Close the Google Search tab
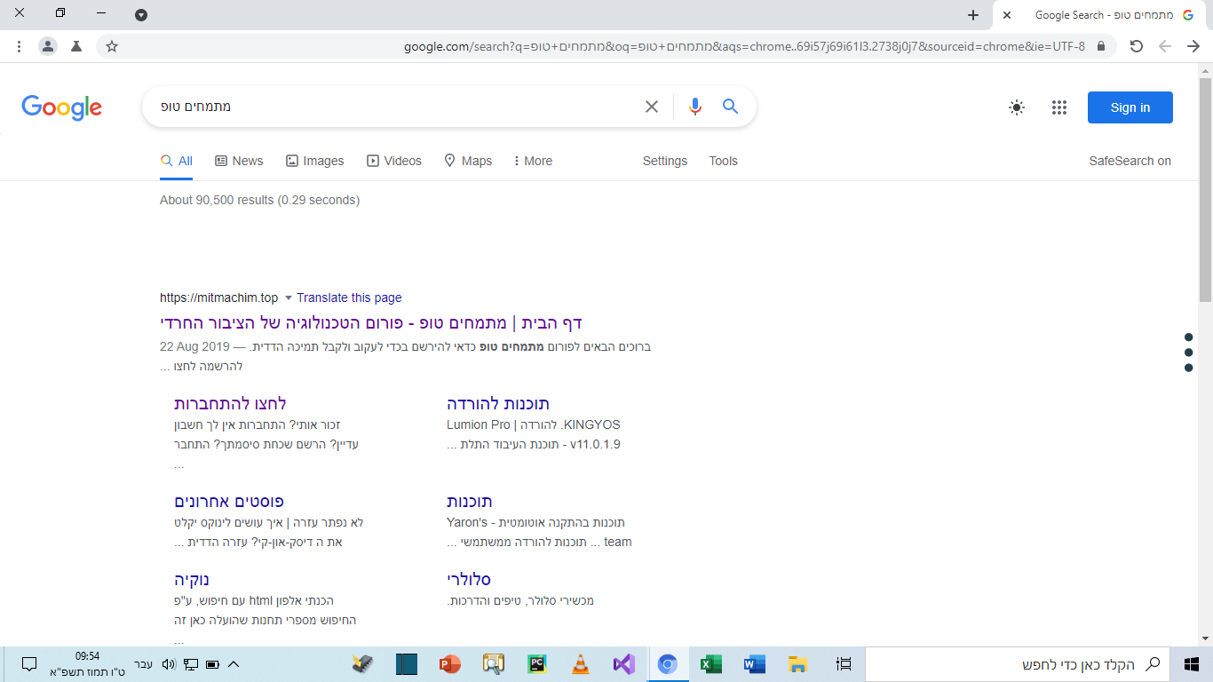 1007,15
